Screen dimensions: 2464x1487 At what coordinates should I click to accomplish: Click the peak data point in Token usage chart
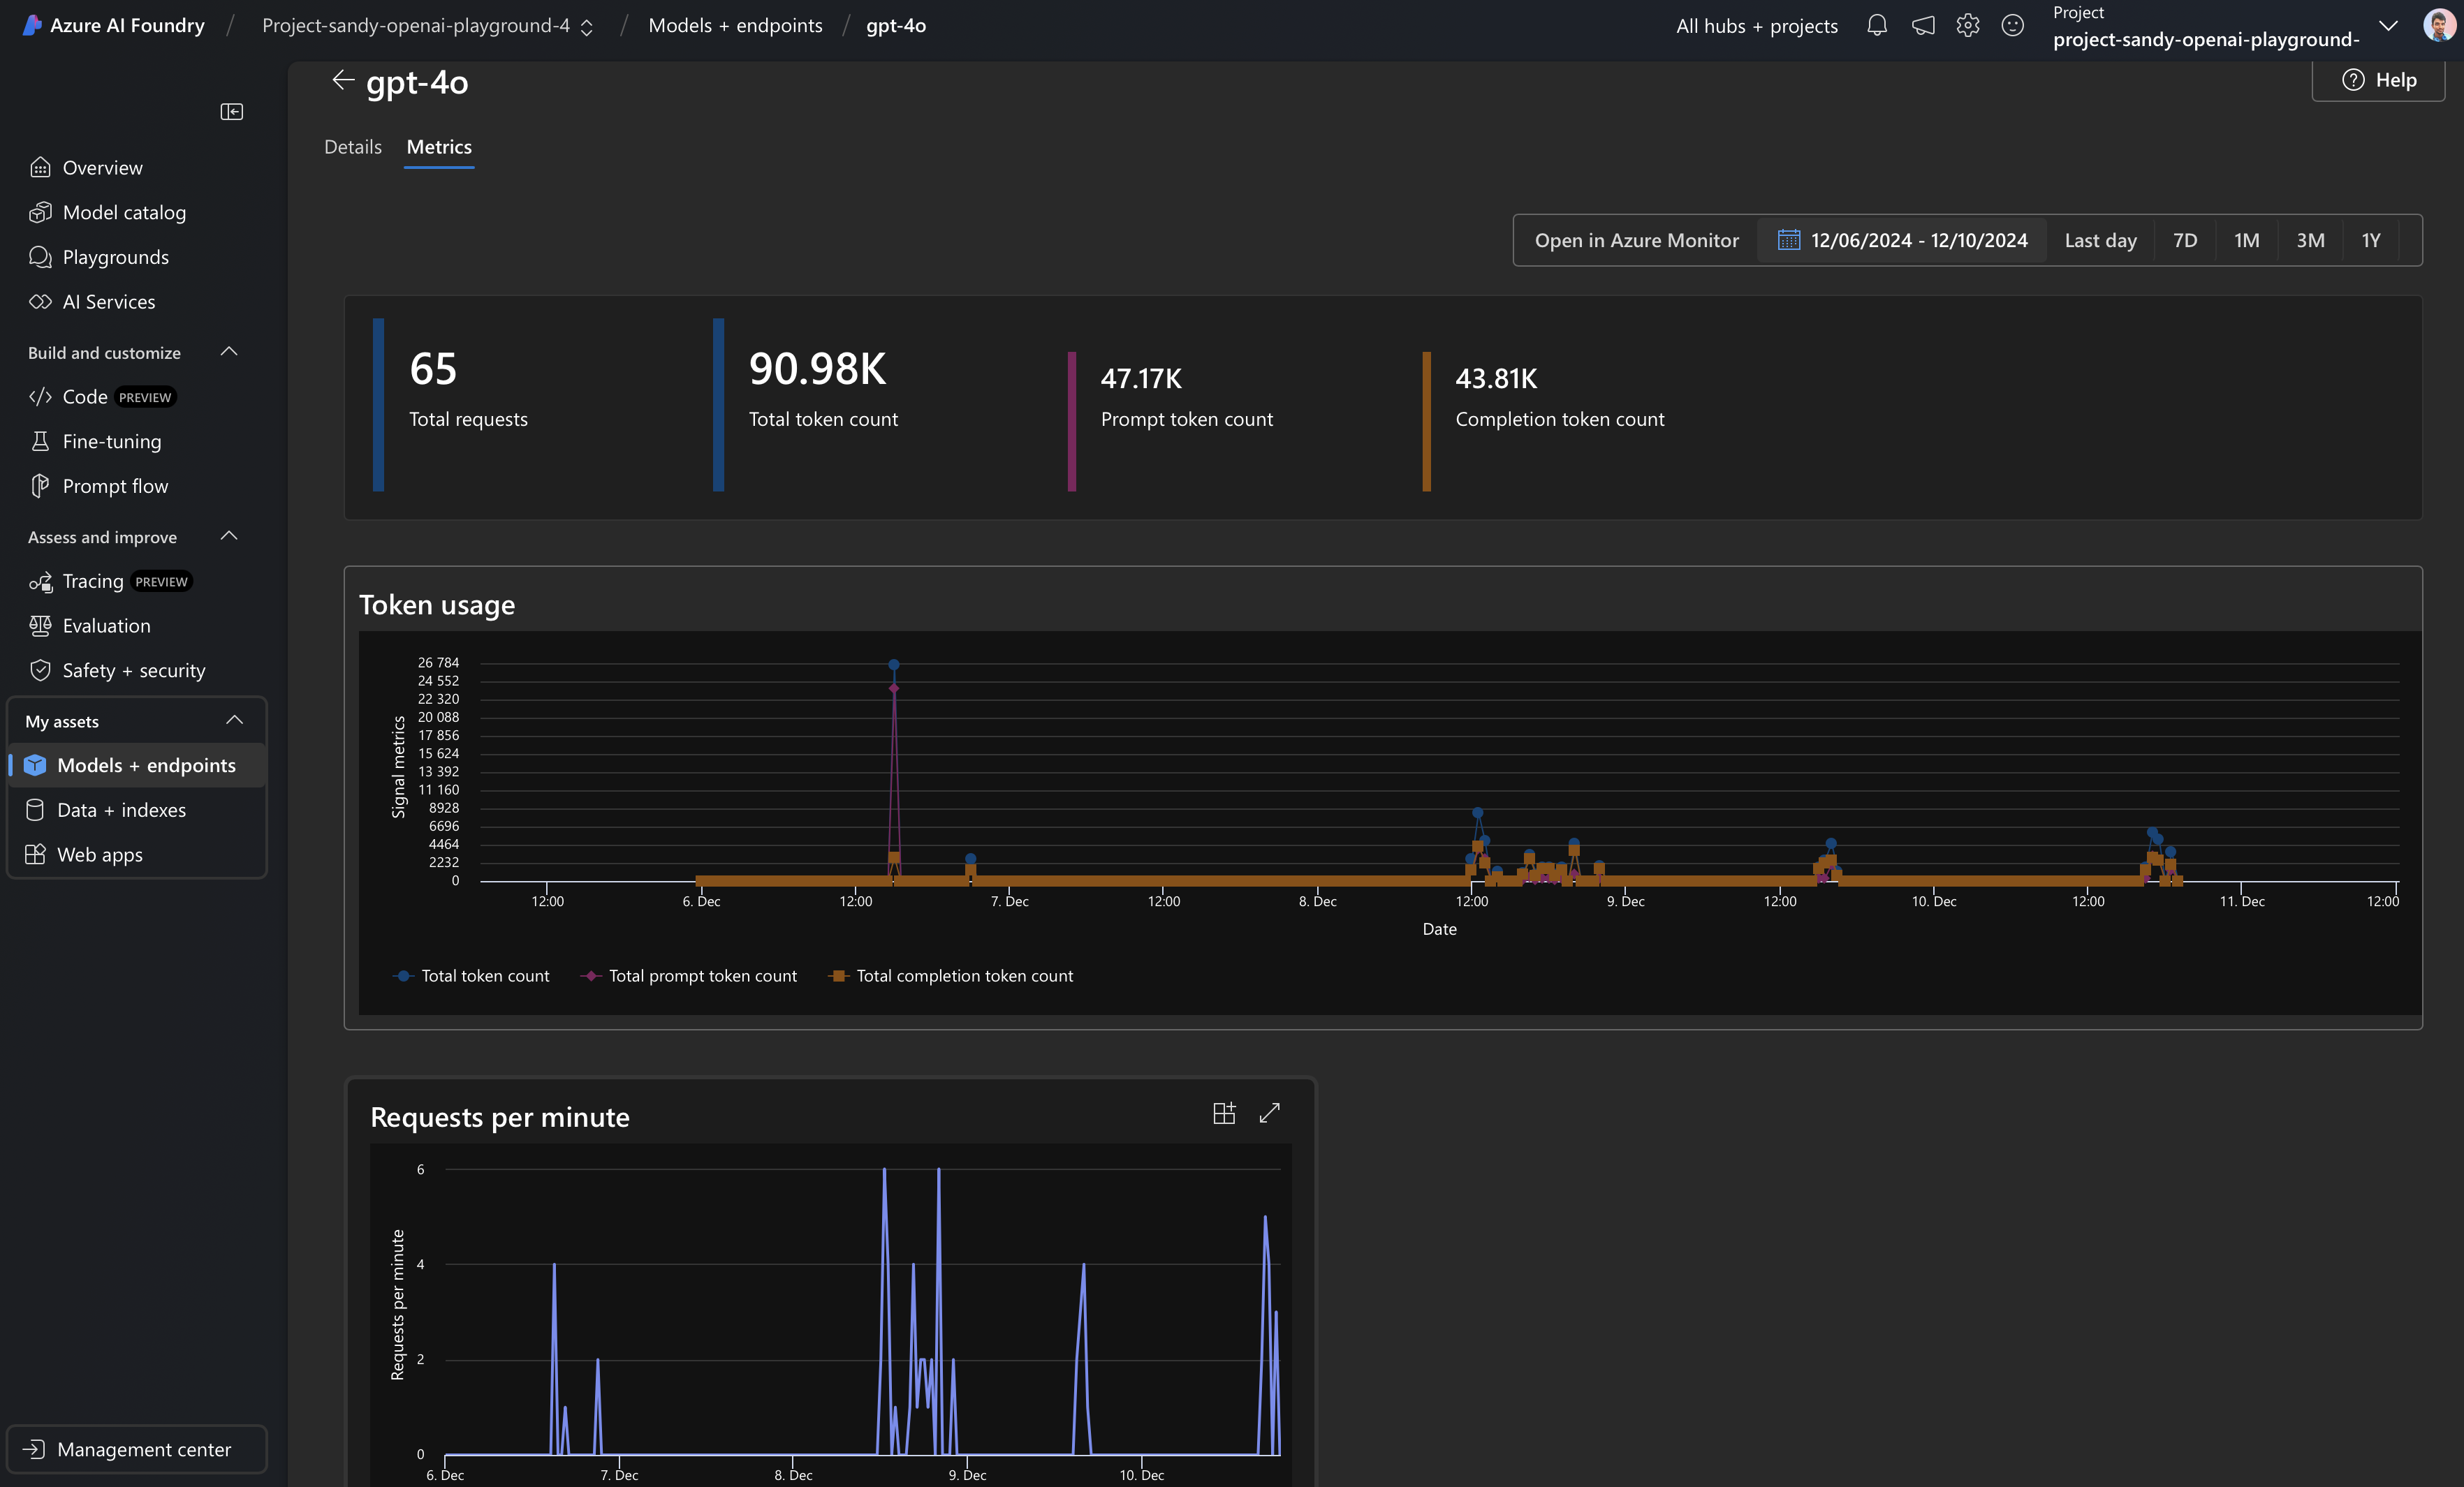[894, 665]
